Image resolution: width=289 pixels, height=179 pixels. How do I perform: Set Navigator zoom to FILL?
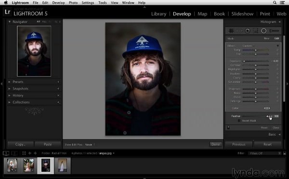pos(44,22)
